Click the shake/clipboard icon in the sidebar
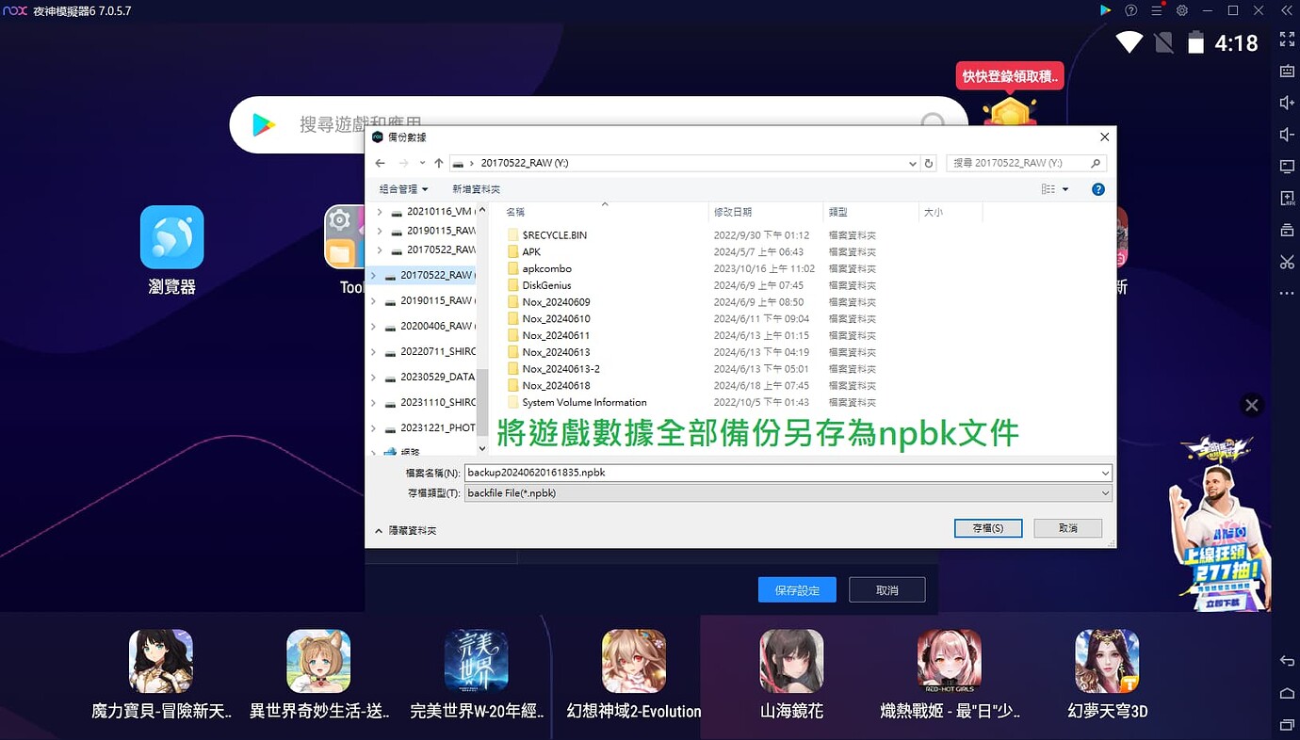This screenshot has height=740, width=1300. click(x=1287, y=230)
